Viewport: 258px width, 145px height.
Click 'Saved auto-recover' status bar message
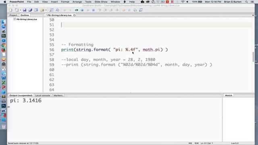[23, 143]
